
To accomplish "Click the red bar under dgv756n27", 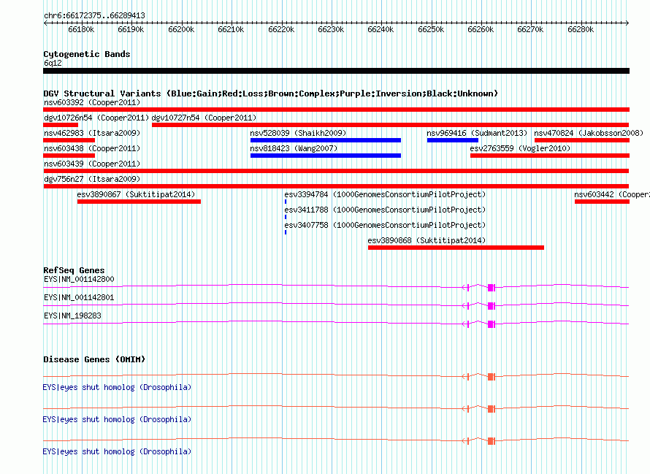I will click(336, 186).
